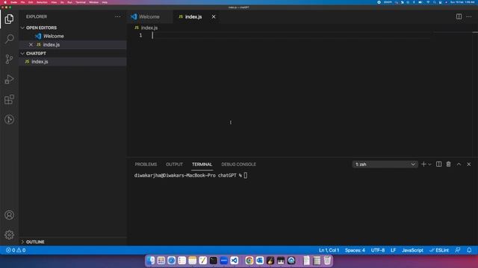Screen dimensions: 478x268
Task: Collapse the CHATGPT folder section
Action: click(x=22, y=53)
